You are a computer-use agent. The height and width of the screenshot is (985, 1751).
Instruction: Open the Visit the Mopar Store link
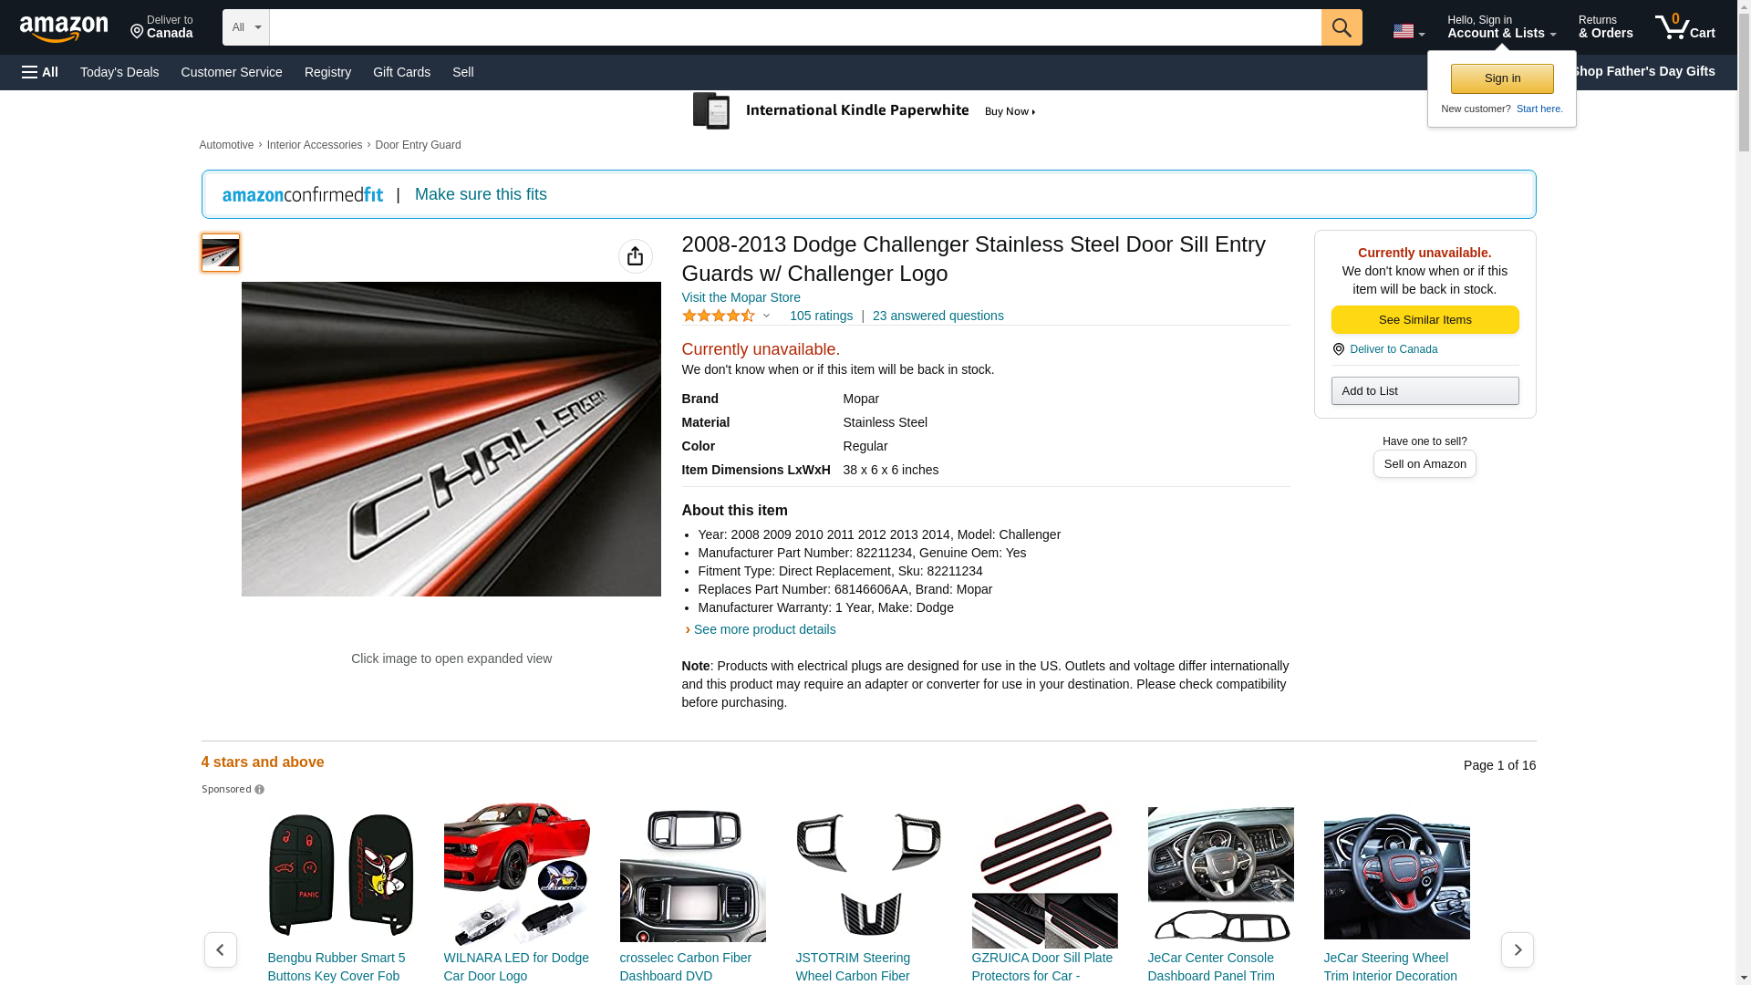pyautogui.click(x=741, y=297)
